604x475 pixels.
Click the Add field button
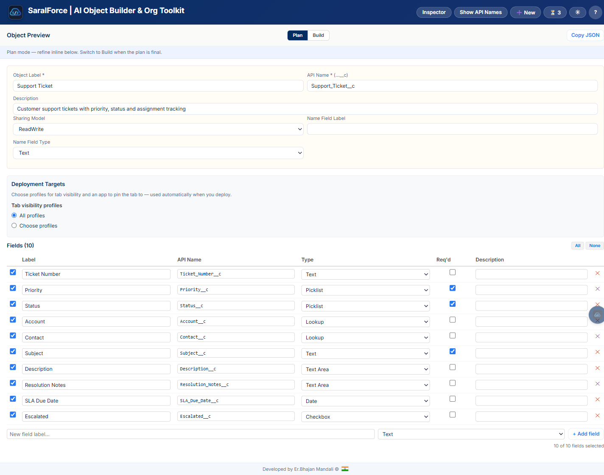coord(586,434)
